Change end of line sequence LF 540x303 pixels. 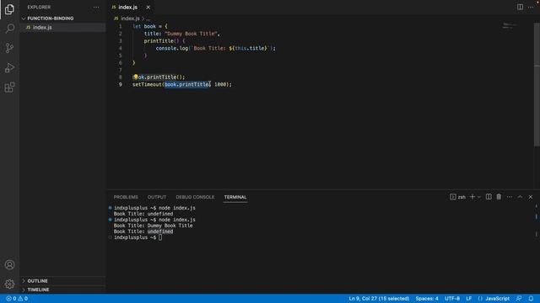pyautogui.click(x=469, y=299)
